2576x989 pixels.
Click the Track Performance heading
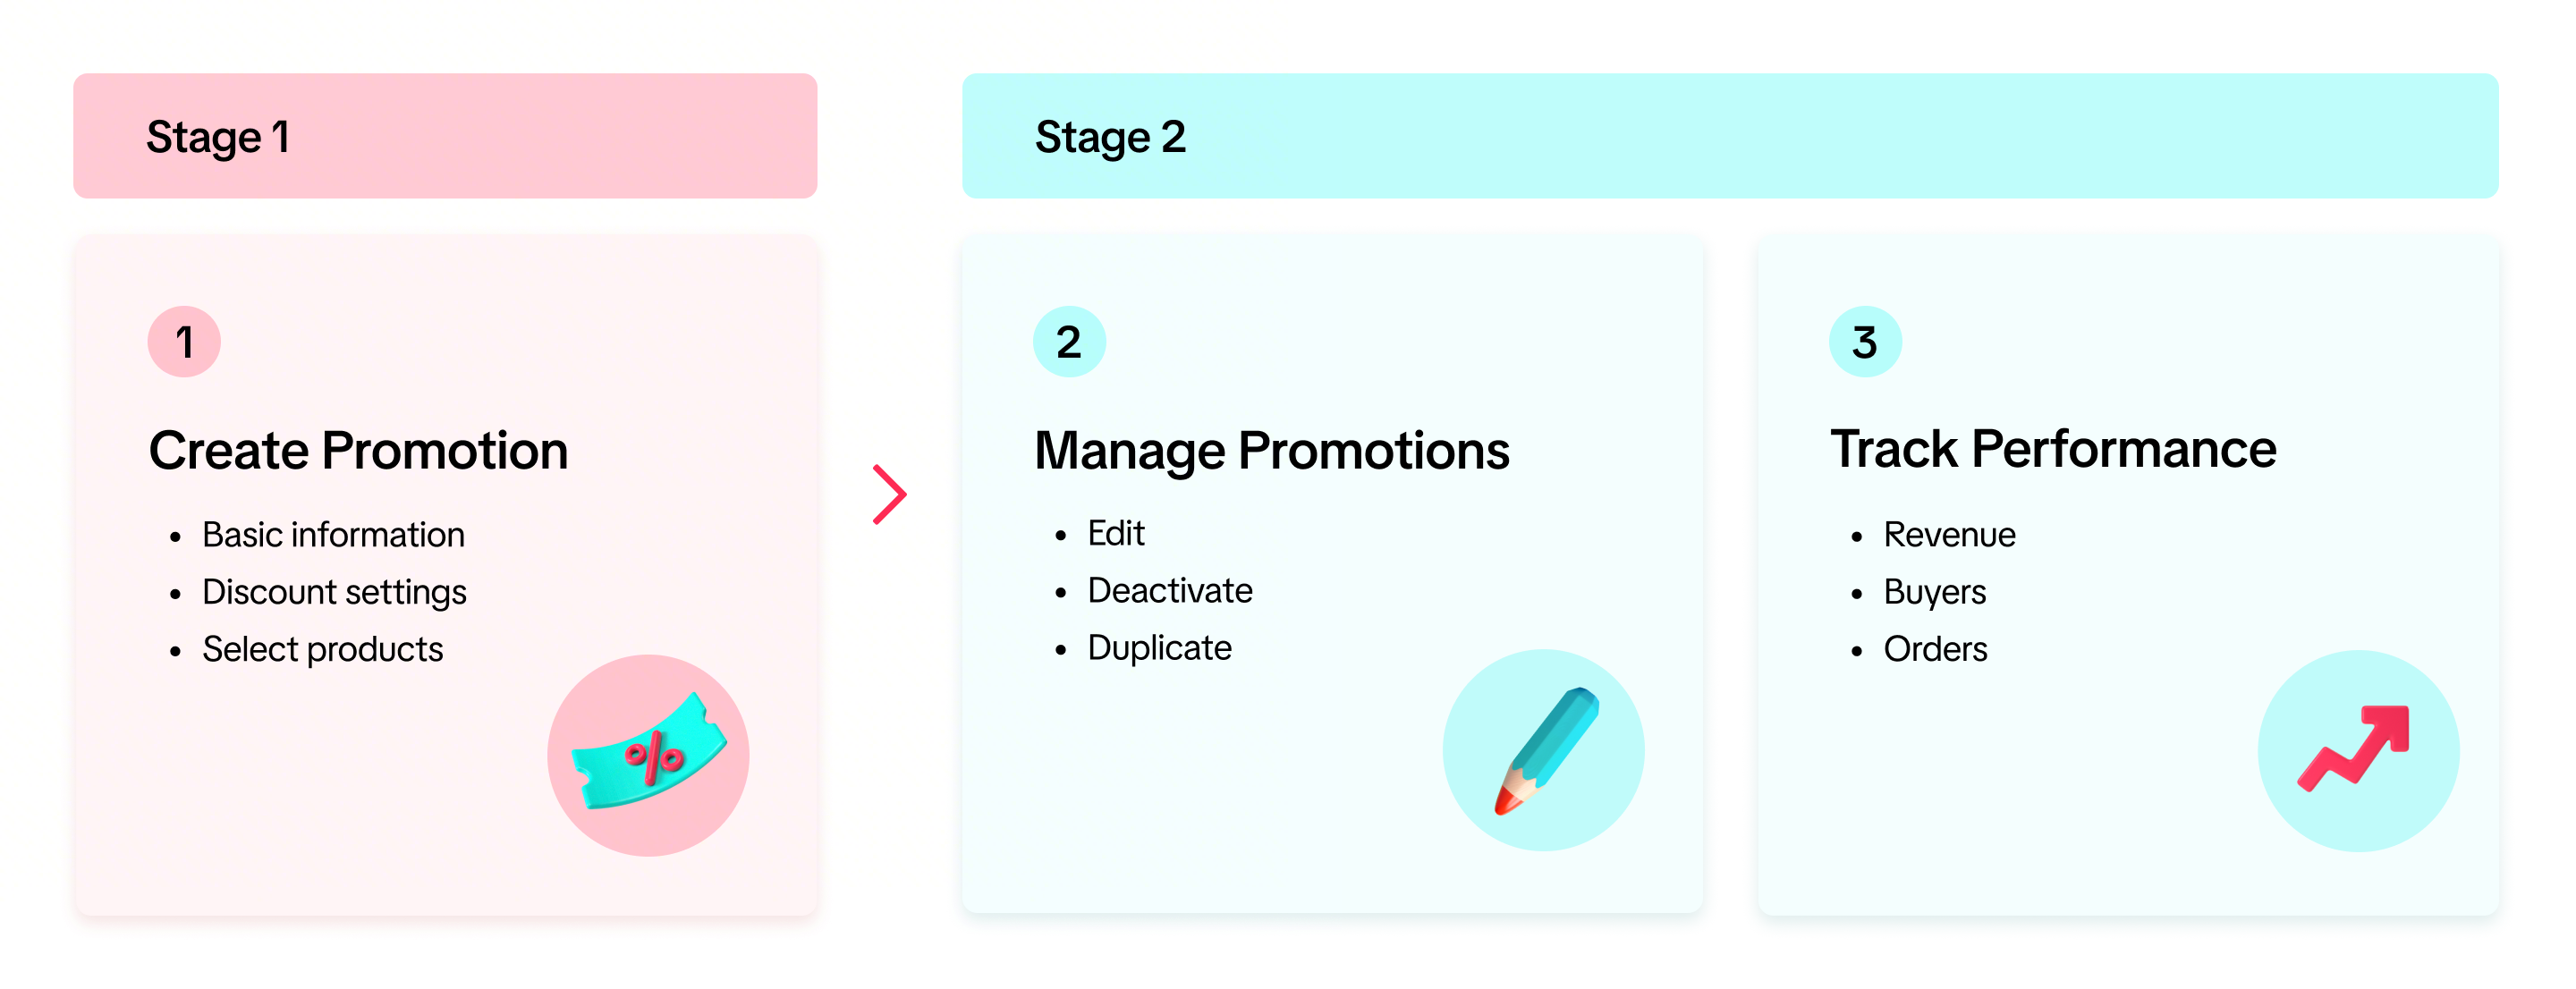(2052, 448)
